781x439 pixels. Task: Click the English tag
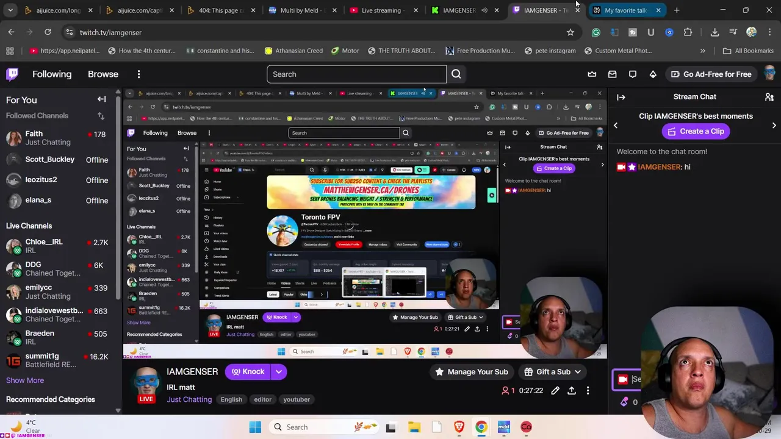tap(231, 399)
